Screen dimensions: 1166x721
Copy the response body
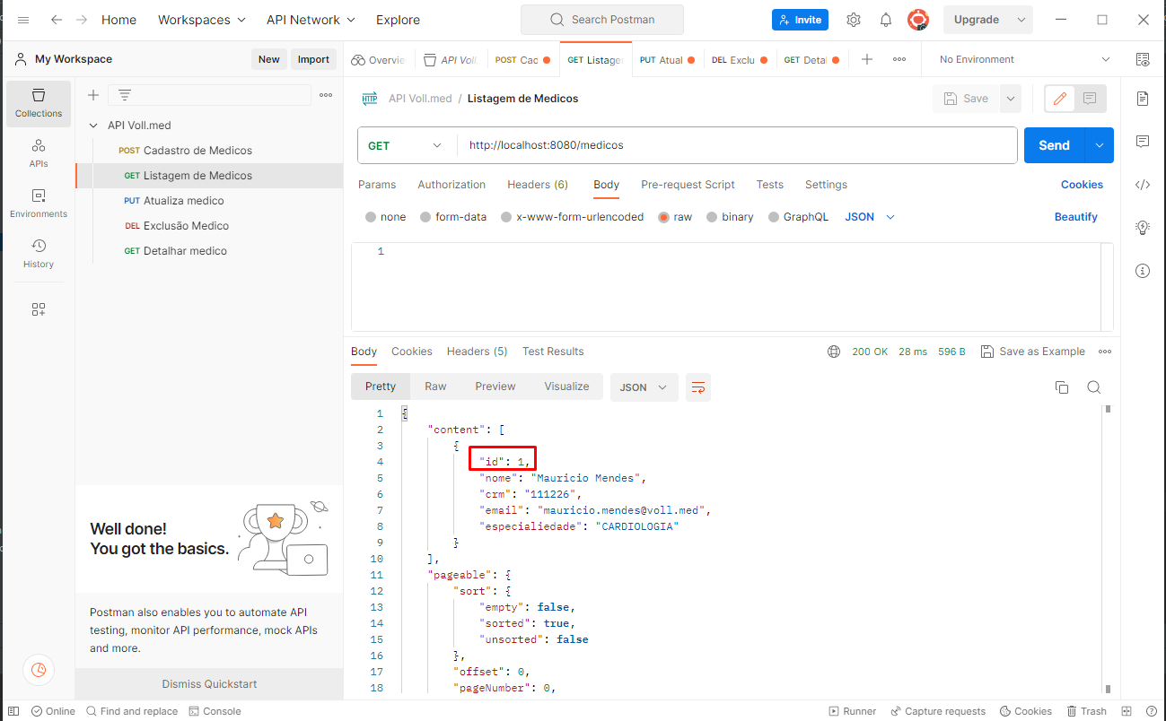pos(1062,387)
